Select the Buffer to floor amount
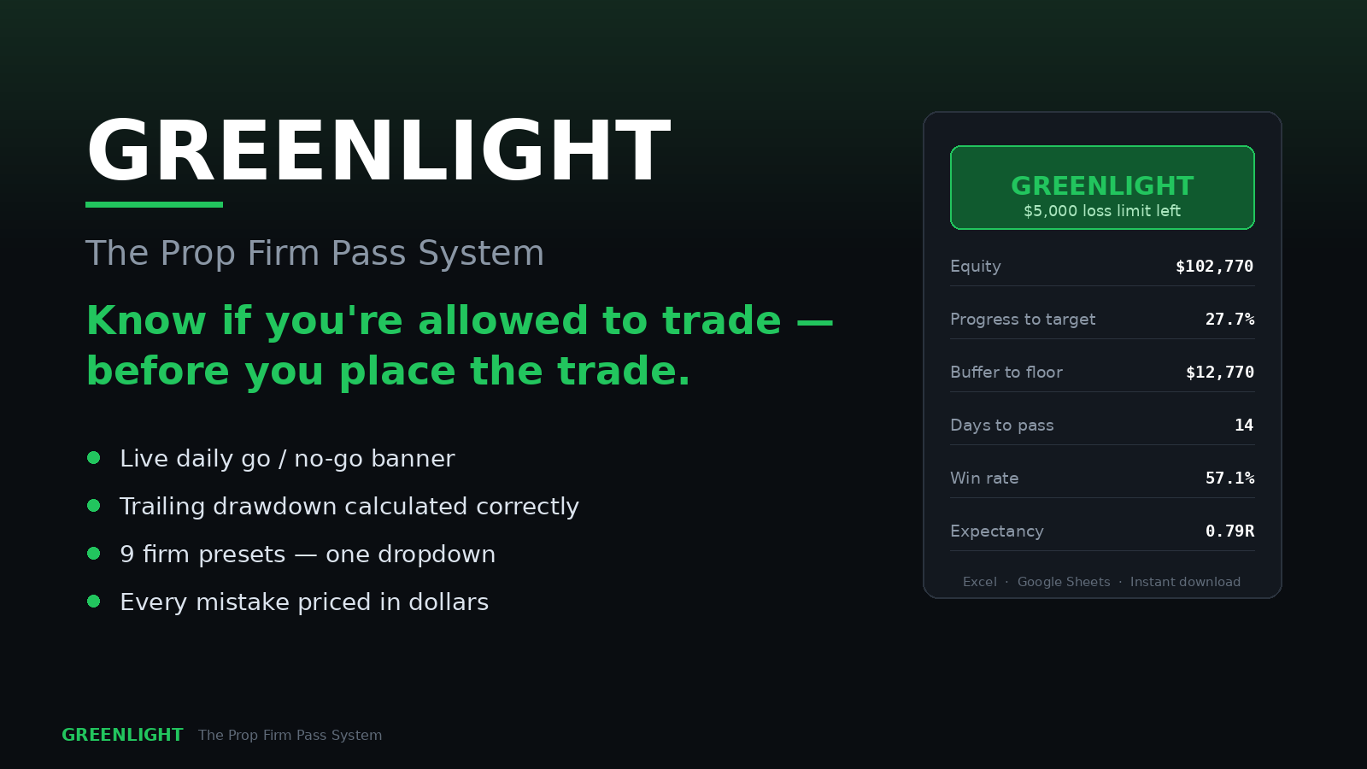This screenshot has width=1367, height=769. (1219, 373)
